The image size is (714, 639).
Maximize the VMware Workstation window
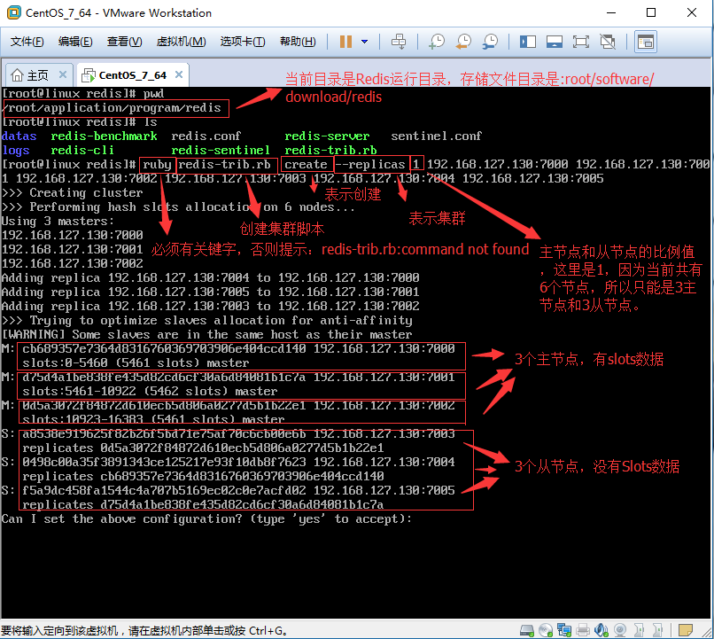(651, 12)
